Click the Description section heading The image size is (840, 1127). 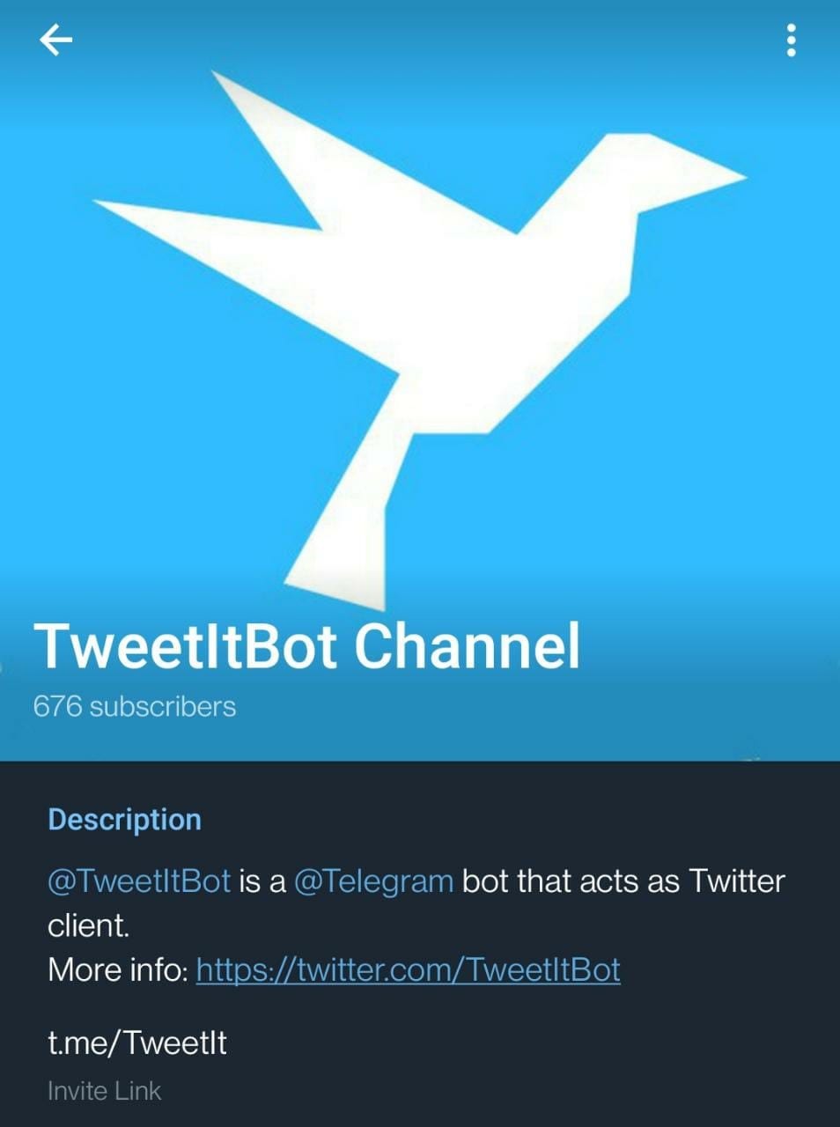pos(124,819)
